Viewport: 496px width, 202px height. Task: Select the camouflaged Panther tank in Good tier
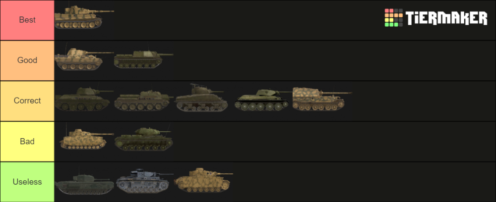(x=84, y=58)
